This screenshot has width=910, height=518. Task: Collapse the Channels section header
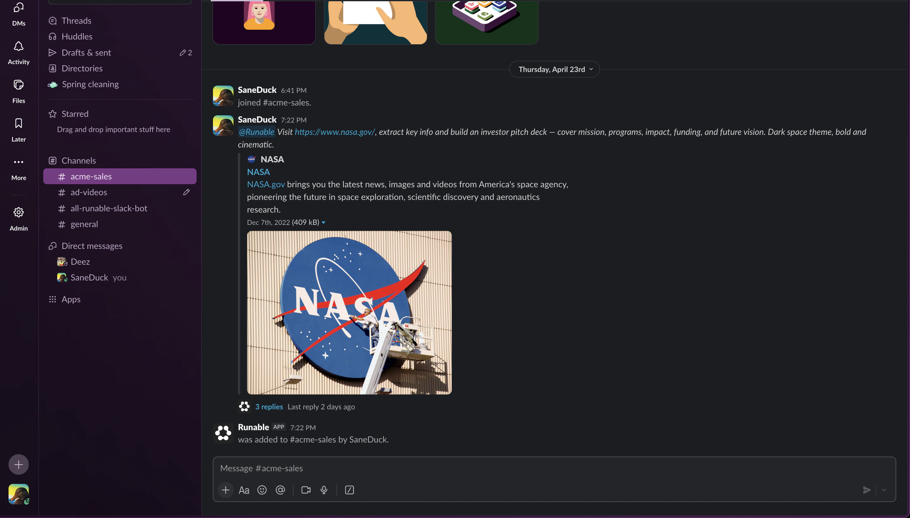tap(78, 160)
